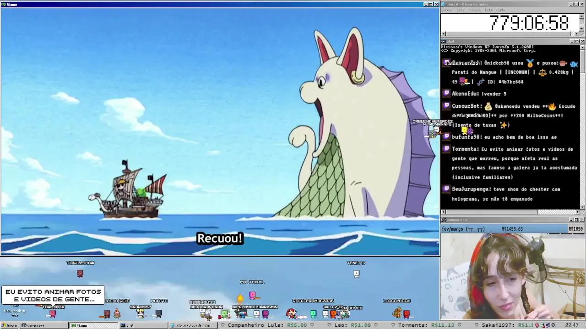Click the CuscuzBot badge icon in chat
The width and height of the screenshot is (586, 329).
coord(446,106)
